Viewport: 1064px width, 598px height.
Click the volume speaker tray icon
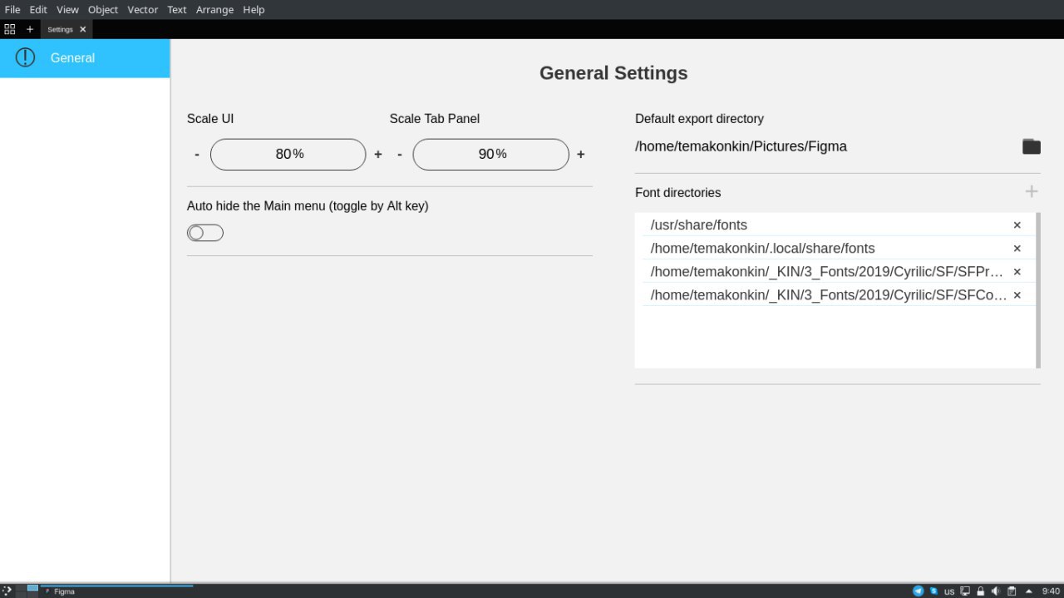click(996, 591)
